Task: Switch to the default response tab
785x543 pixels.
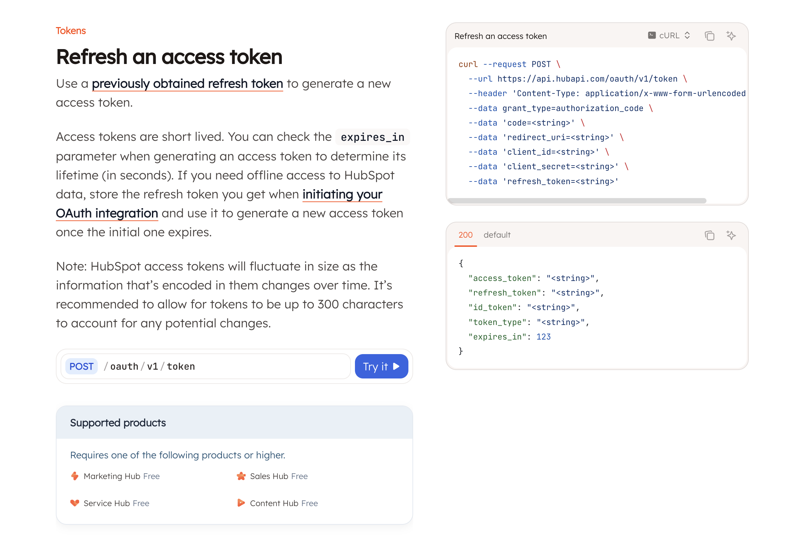Action: [x=497, y=235]
